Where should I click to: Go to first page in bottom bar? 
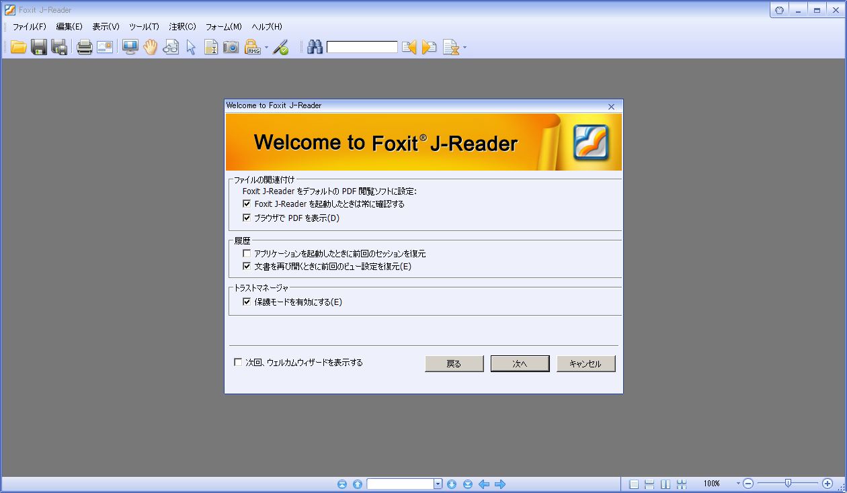(342, 484)
